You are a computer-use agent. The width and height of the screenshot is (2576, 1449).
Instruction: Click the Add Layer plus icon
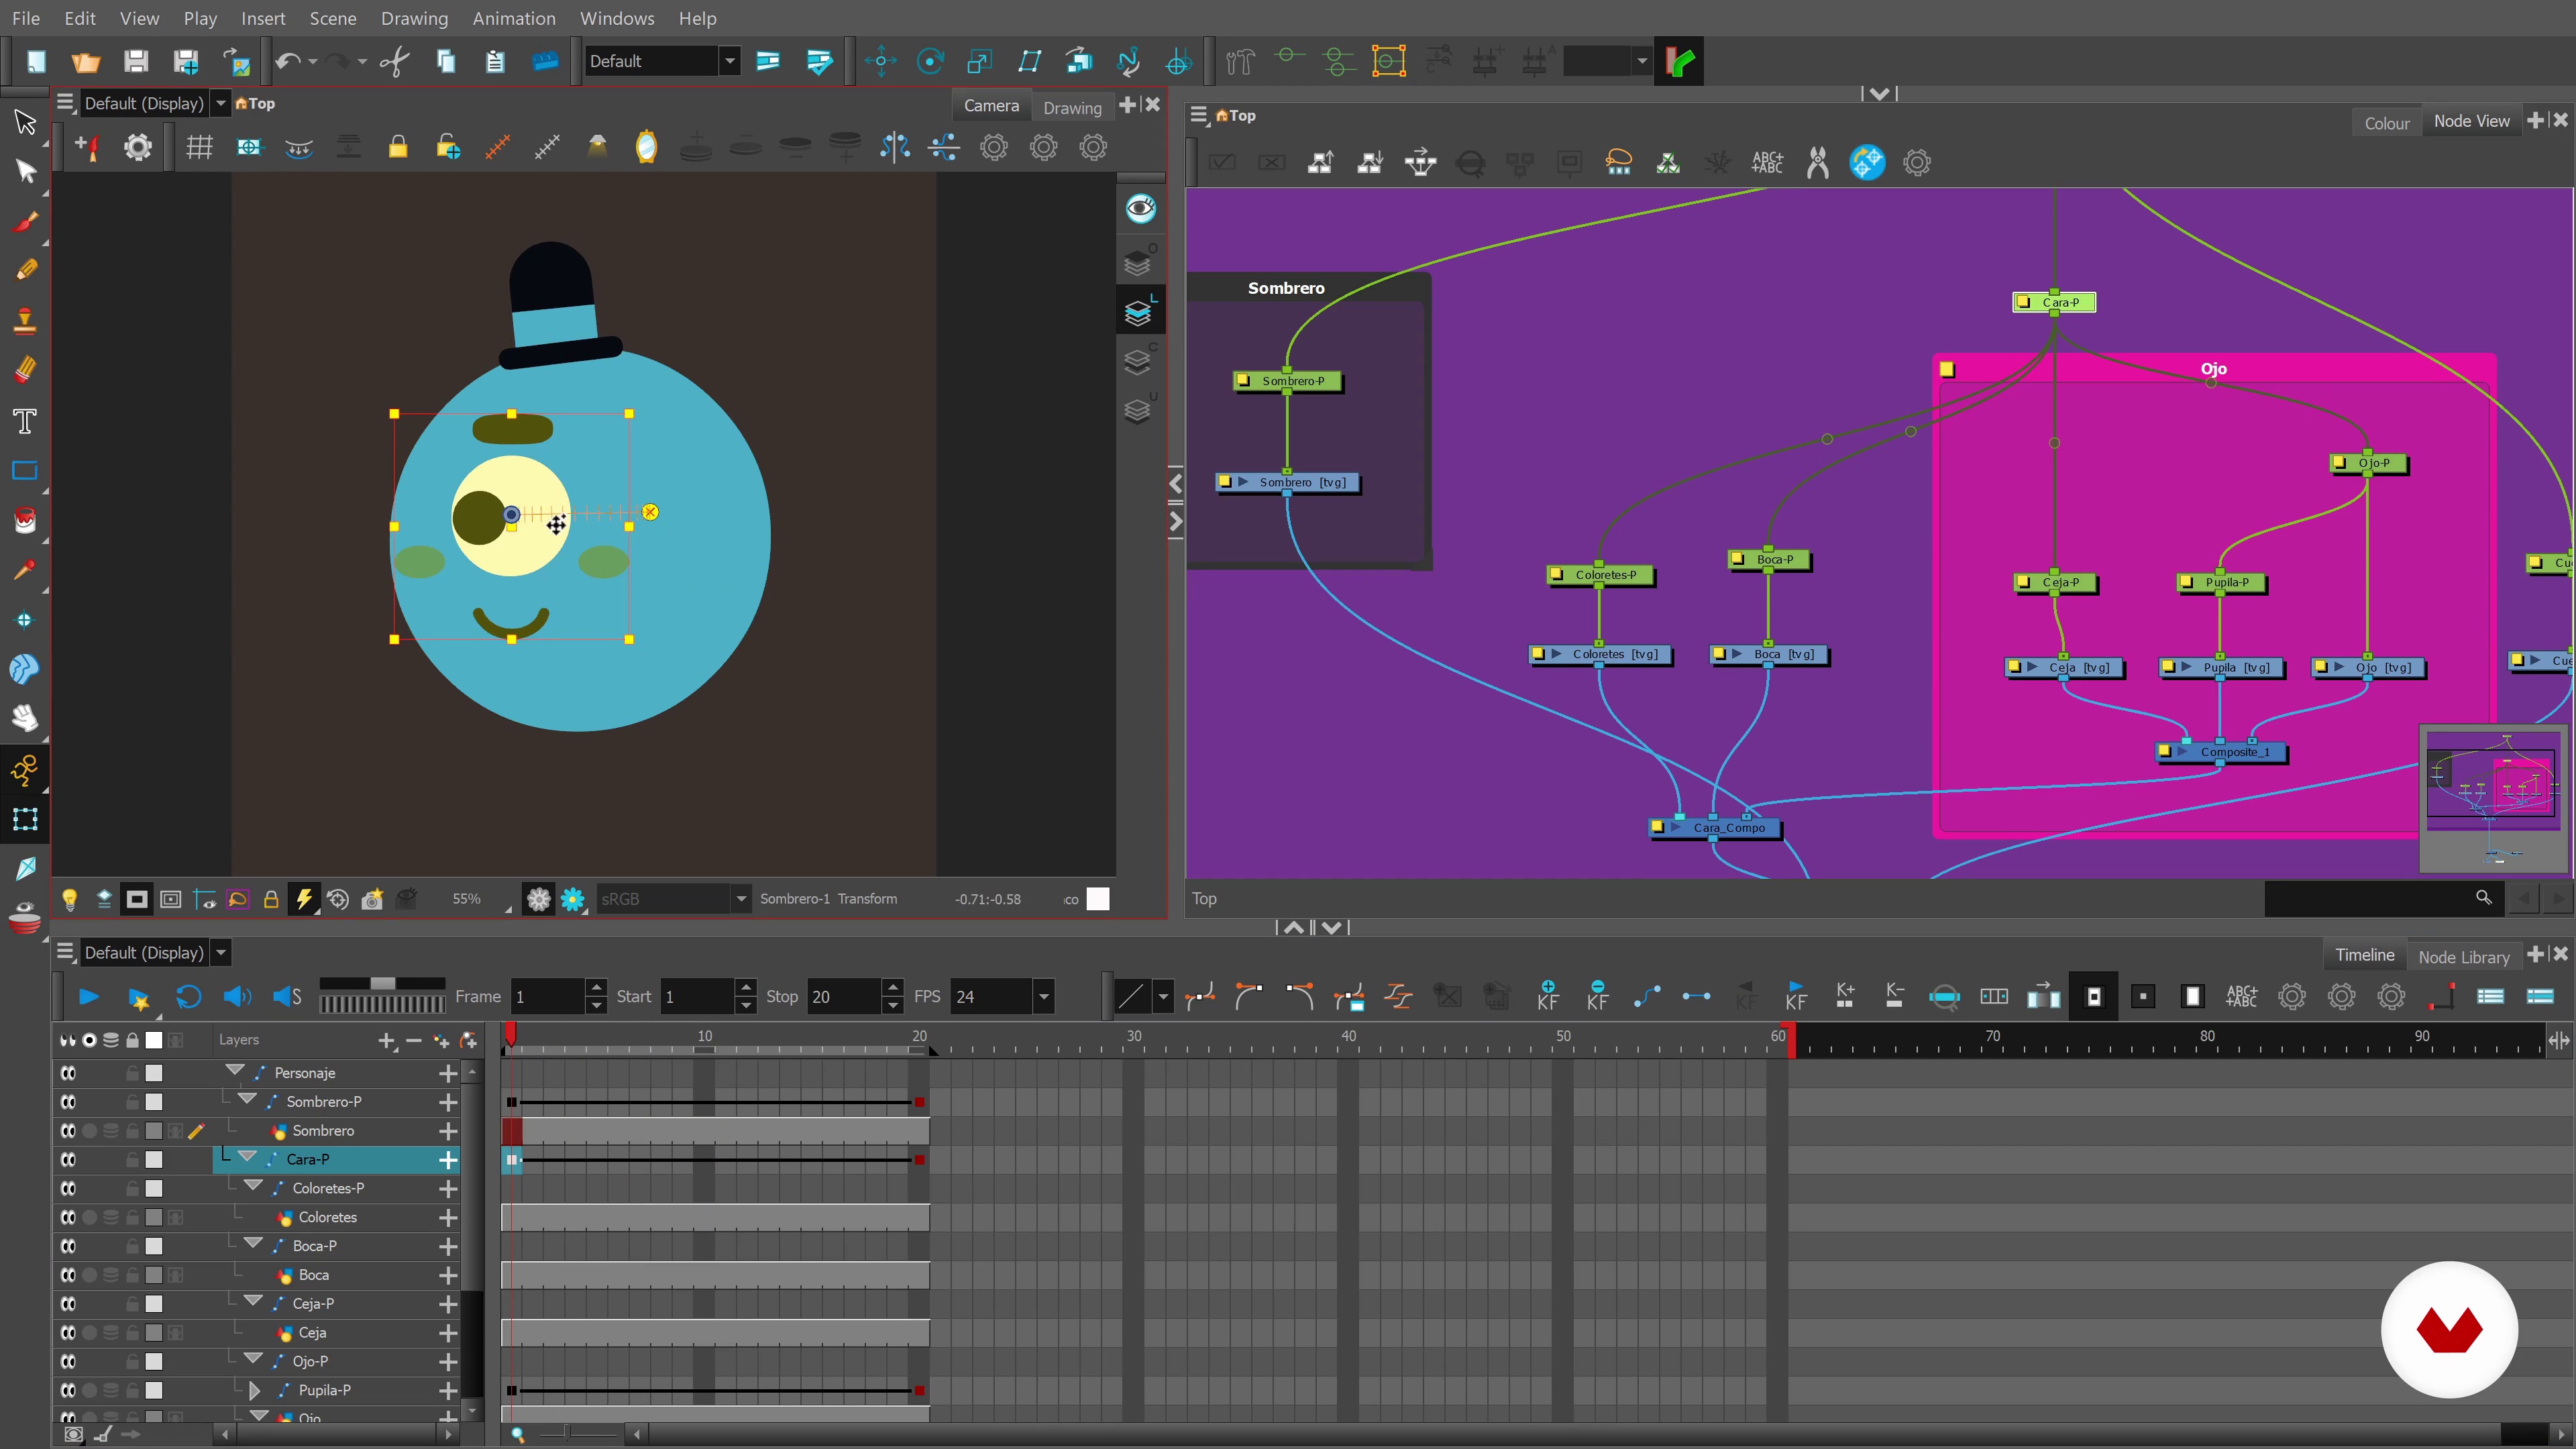[x=387, y=1041]
